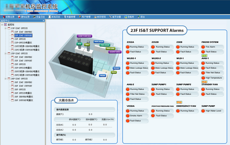Open 报警记录 alarm records in toolbar
230x145 pixels.
(x=9, y=17)
